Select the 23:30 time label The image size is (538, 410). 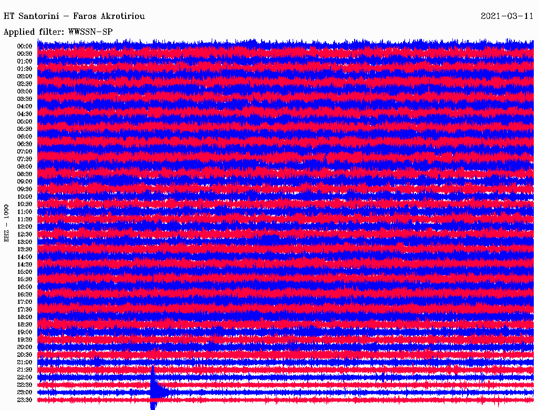coord(25,400)
